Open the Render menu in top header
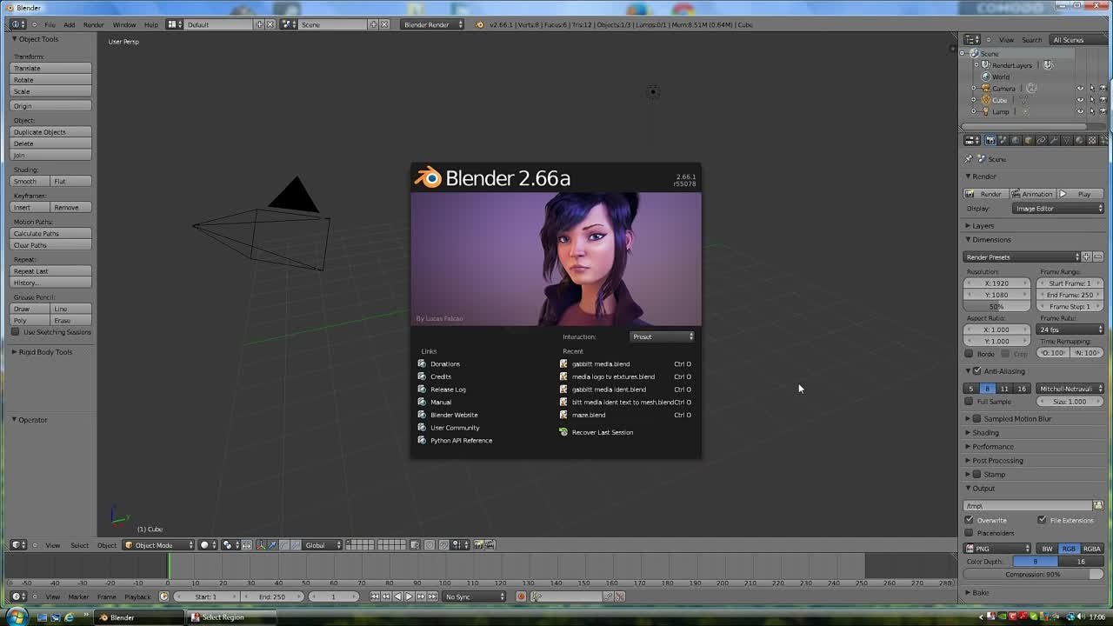This screenshot has height=626, width=1113. click(93, 24)
